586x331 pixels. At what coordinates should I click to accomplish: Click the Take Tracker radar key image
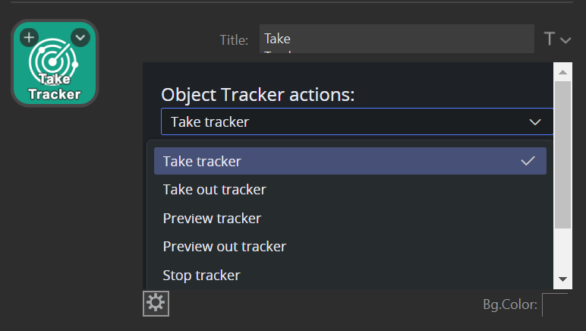click(55, 72)
